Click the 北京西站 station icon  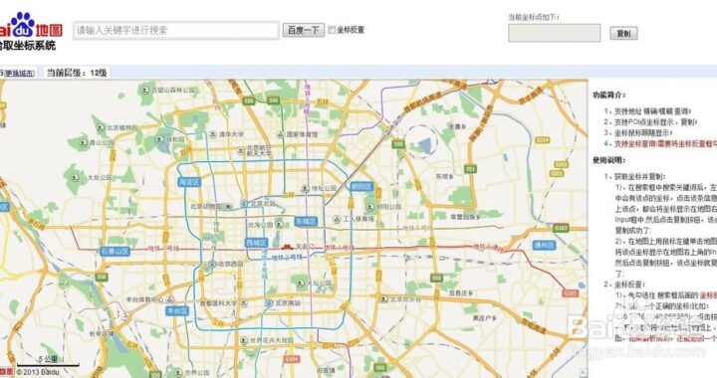212,264
